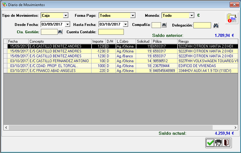Click the Saldo actual value 4.259,94 €
Screen dimensions: 241x153
(x=224, y=133)
